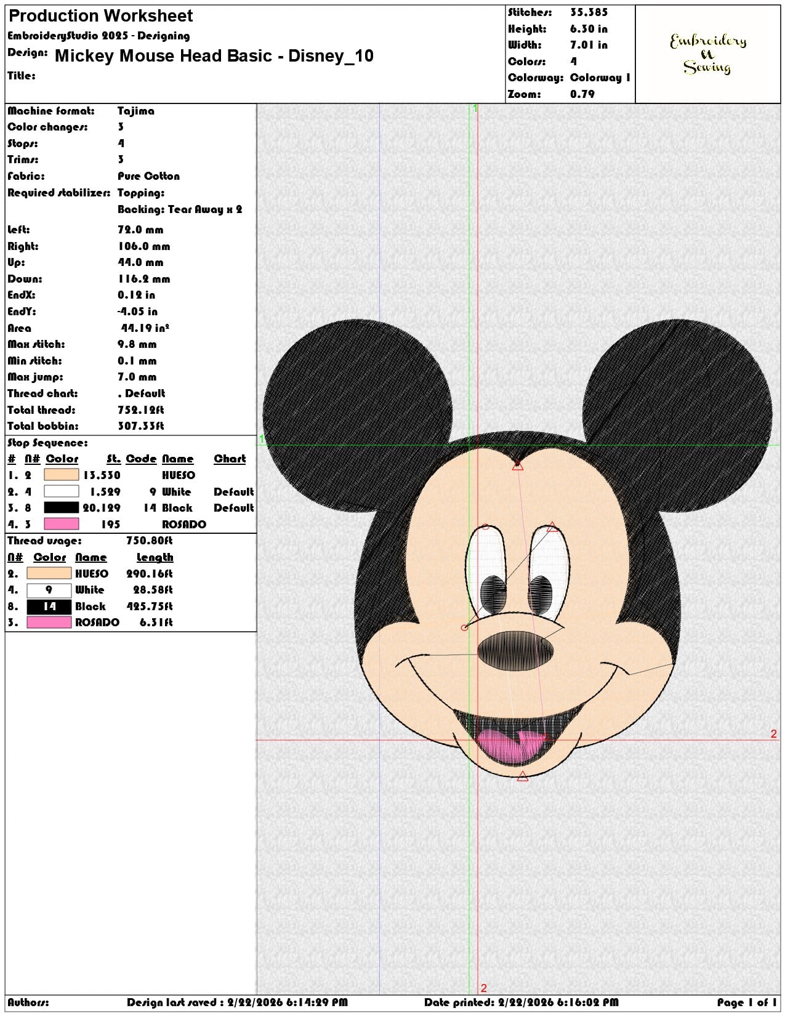The height and width of the screenshot is (1016, 785).
Task: Click the Right value 106.0 mm
Action: point(143,246)
